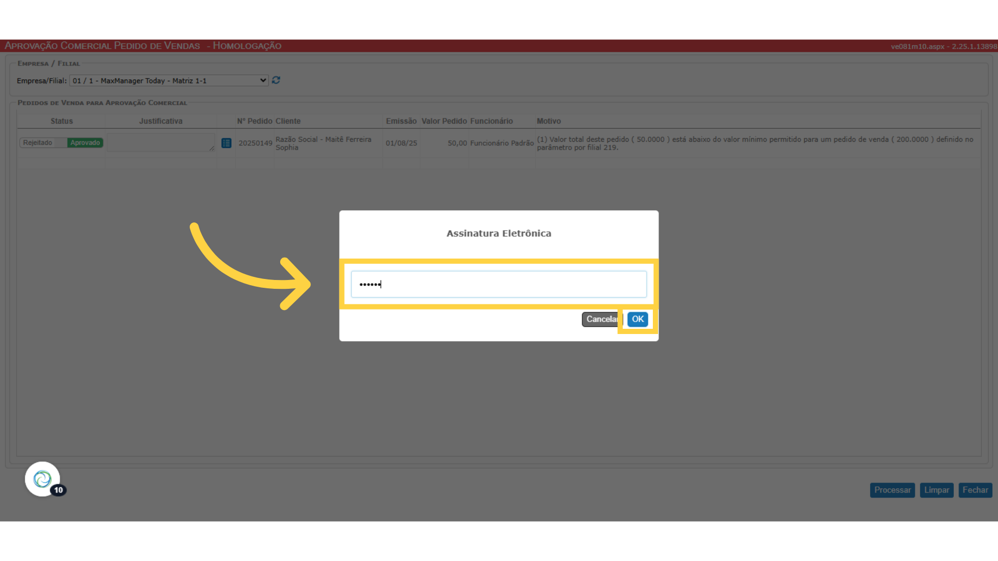Click the Status column header

tap(61, 121)
